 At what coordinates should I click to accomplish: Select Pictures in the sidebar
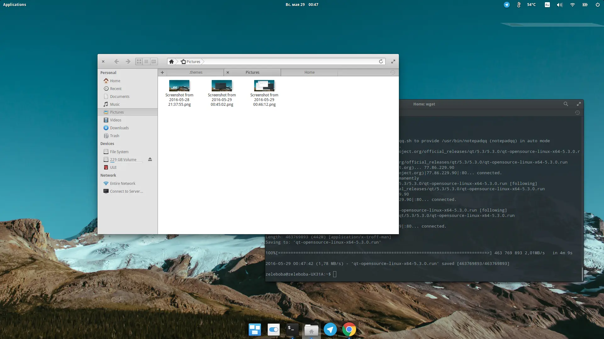point(127,112)
